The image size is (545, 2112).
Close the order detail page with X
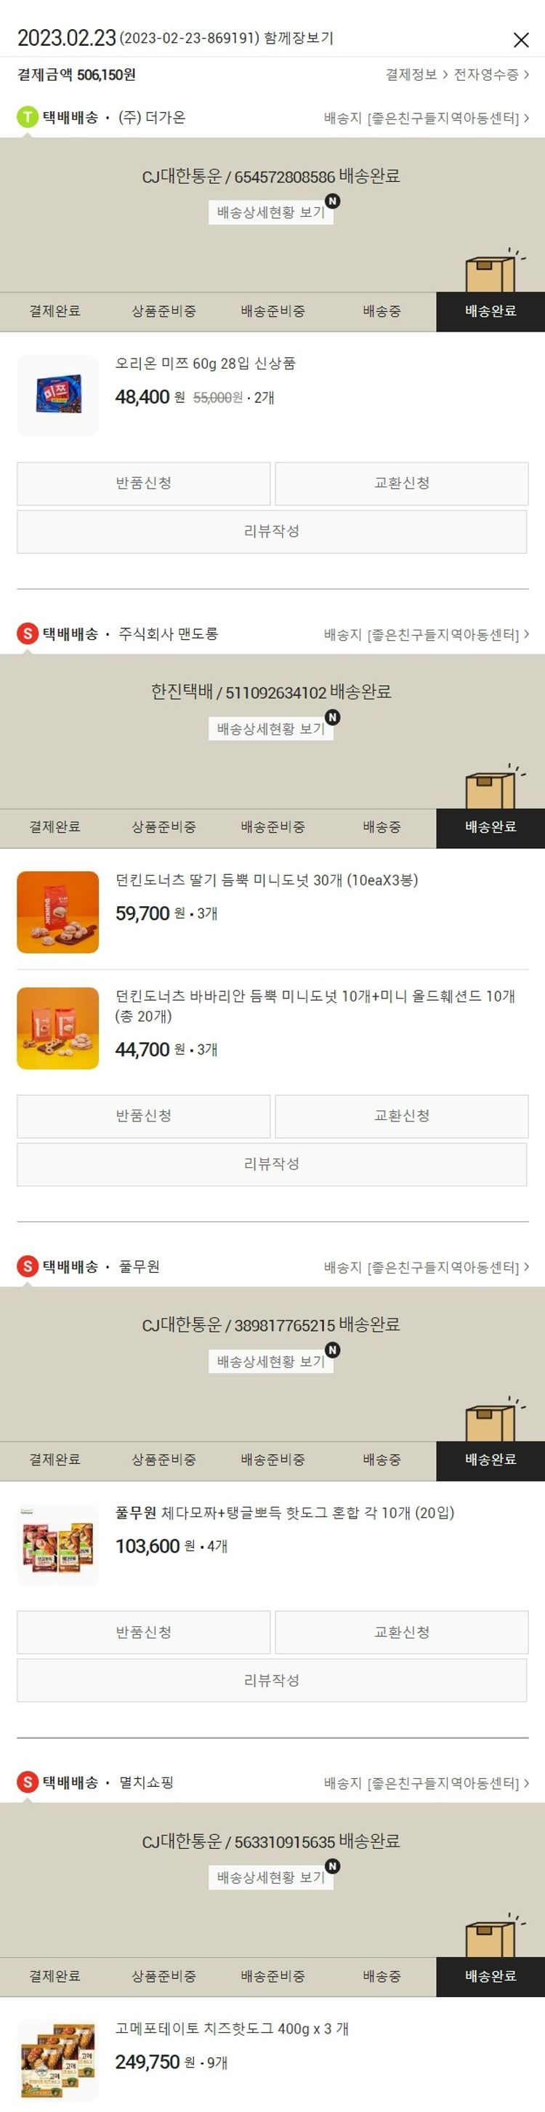[520, 39]
